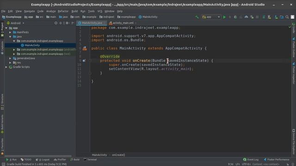The height and width of the screenshot is (166, 296).
Task: Click the analysis status checkmark in editor
Action: [290, 27]
